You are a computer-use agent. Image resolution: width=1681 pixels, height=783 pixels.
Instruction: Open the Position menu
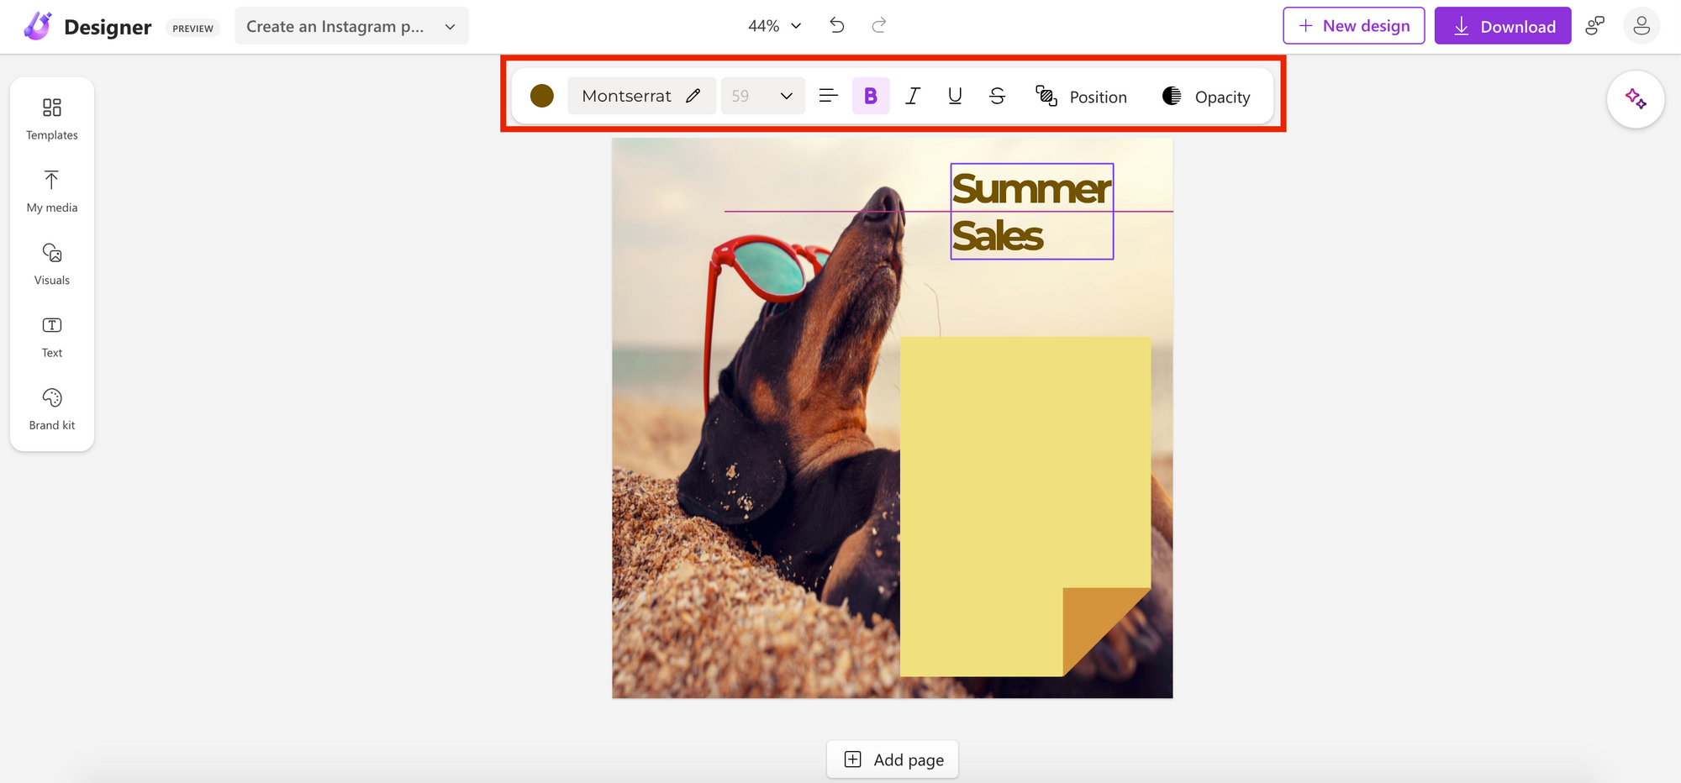pos(1082,97)
